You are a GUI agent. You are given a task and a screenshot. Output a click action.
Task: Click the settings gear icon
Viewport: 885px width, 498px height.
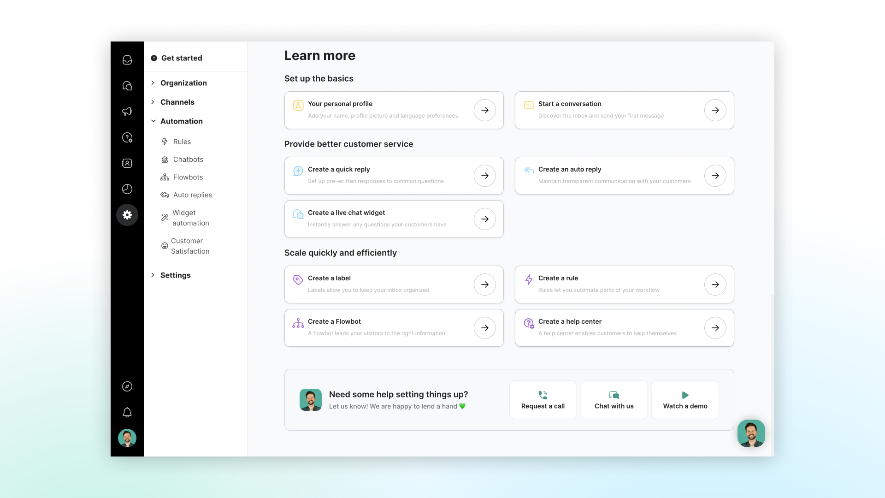[x=127, y=215]
